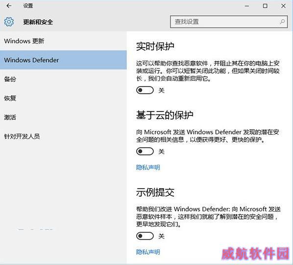Minimize the 设置 window
Viewport: 293px width, 265px height.
(x=247, y=6)
